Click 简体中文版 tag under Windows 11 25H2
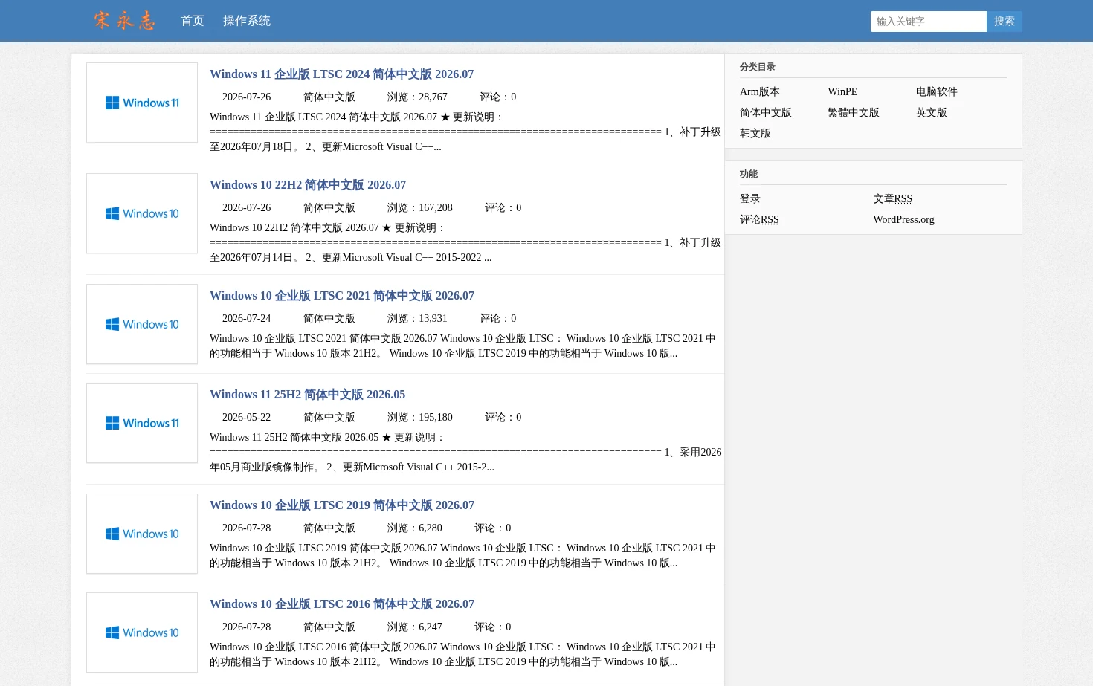1093x686 pixels. [x=329, y=418]
